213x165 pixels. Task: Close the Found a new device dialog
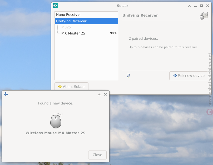click(x=97, y=155)
